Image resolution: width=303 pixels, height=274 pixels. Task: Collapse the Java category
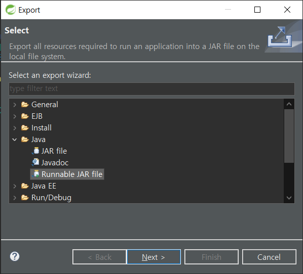point(15,140)
